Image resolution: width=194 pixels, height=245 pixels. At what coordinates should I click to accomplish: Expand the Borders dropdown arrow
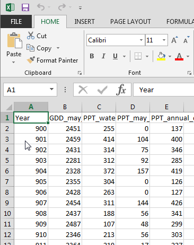147,56
